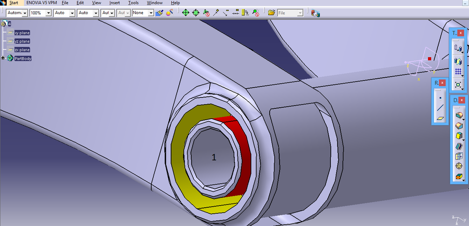
Task: Click the green dot with red stop icon
Action: coord(256,13)
